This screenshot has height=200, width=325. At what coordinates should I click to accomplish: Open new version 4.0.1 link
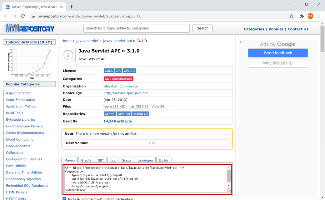tap(152, 143)
